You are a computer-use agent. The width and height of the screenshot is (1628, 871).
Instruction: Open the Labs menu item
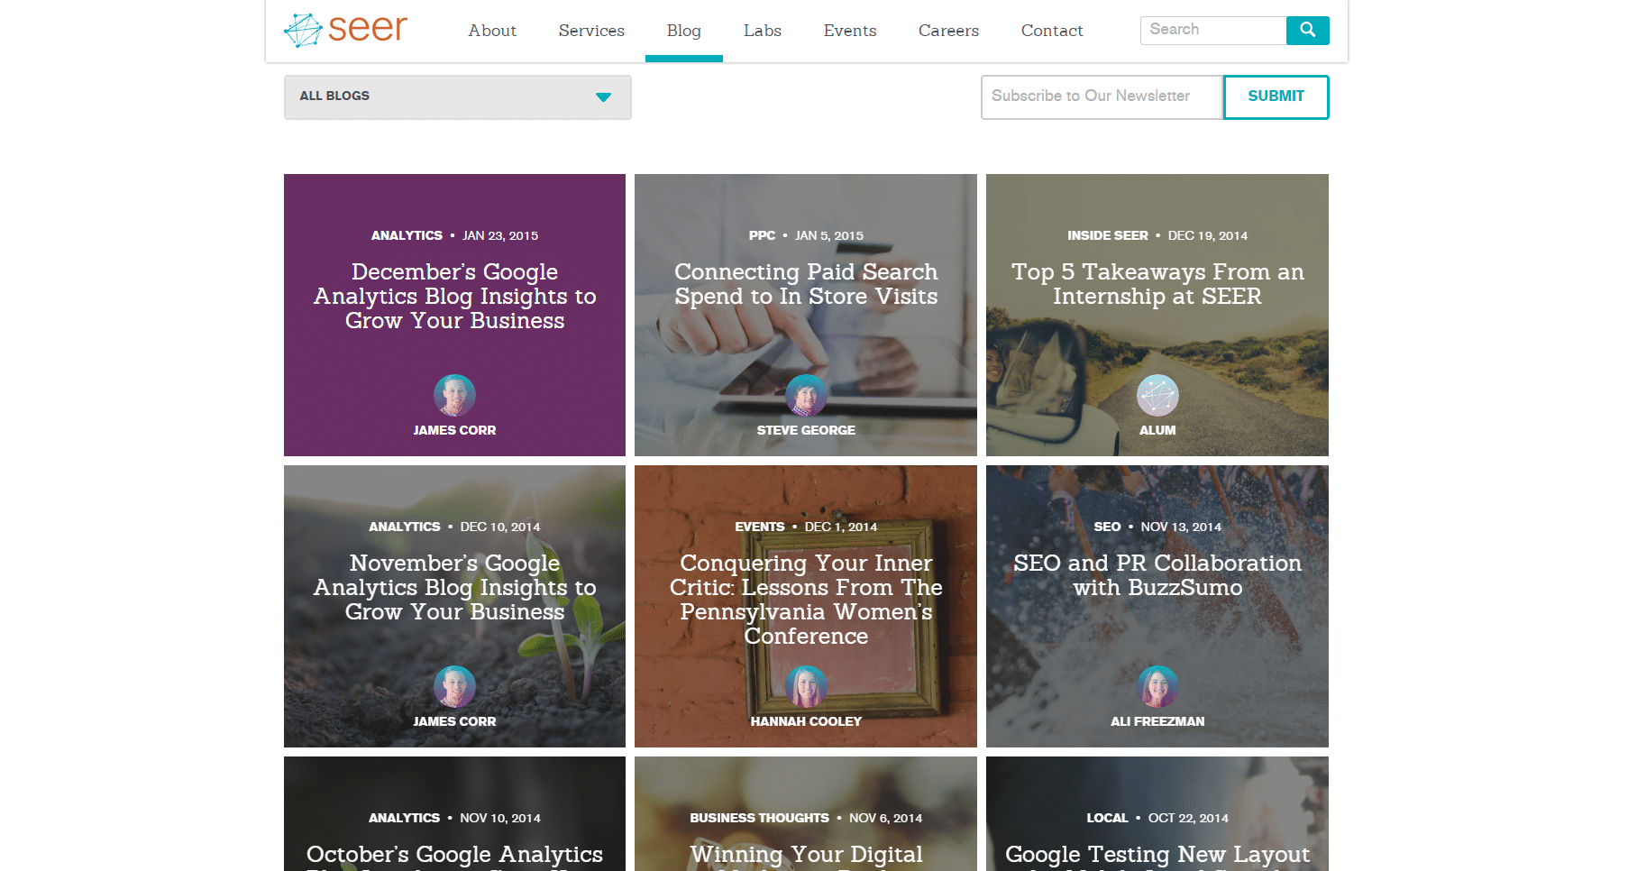762,31
